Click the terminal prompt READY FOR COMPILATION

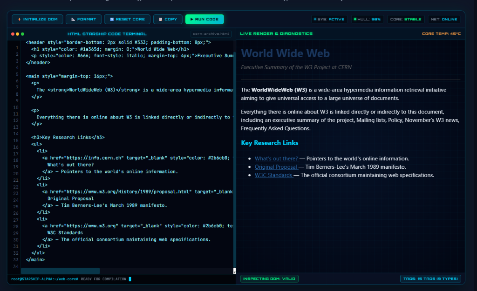(x=103, y=279)
